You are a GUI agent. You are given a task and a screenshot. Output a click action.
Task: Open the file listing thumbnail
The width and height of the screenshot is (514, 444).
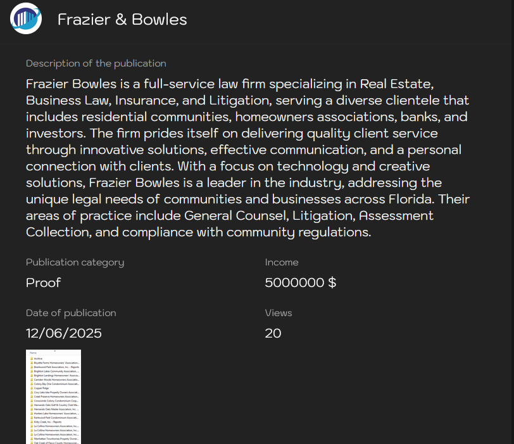click(x=53, y=397)
